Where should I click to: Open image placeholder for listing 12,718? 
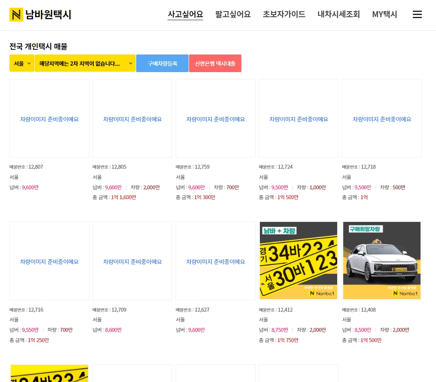(382, 118)
